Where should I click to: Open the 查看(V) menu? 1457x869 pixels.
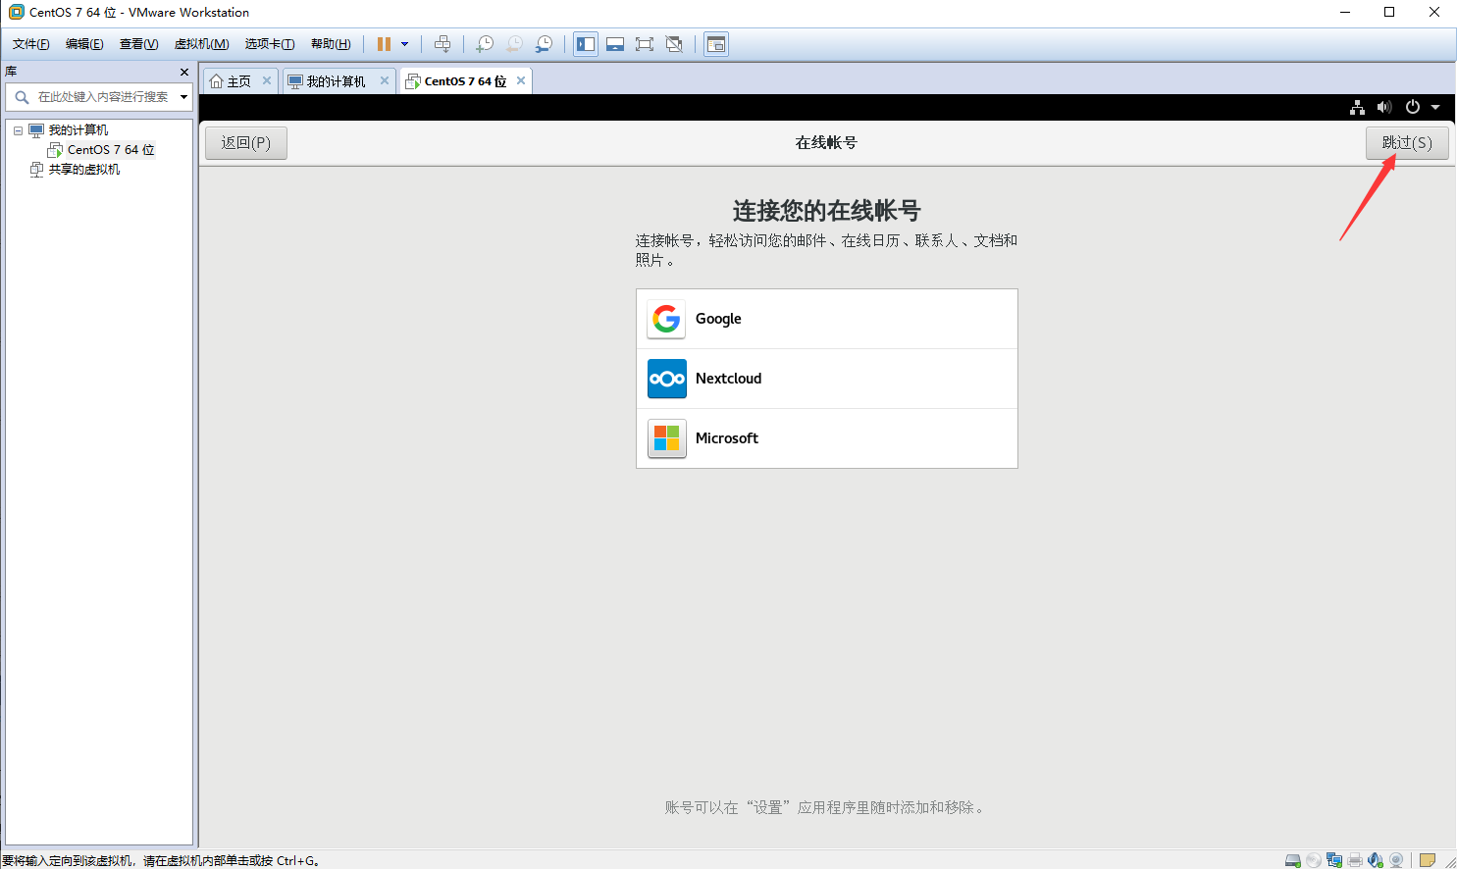[138, 44]
